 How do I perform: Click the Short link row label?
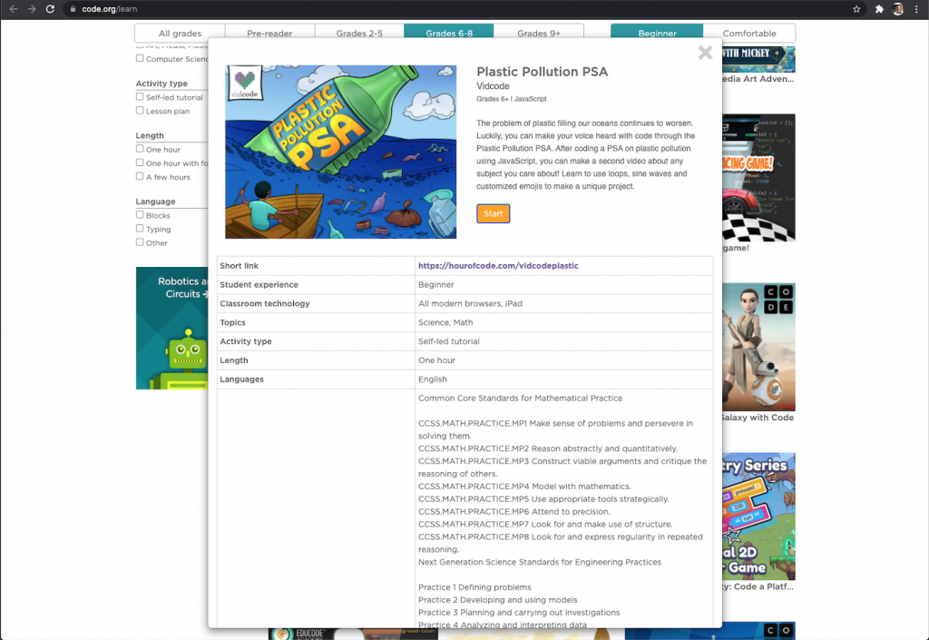239,265
